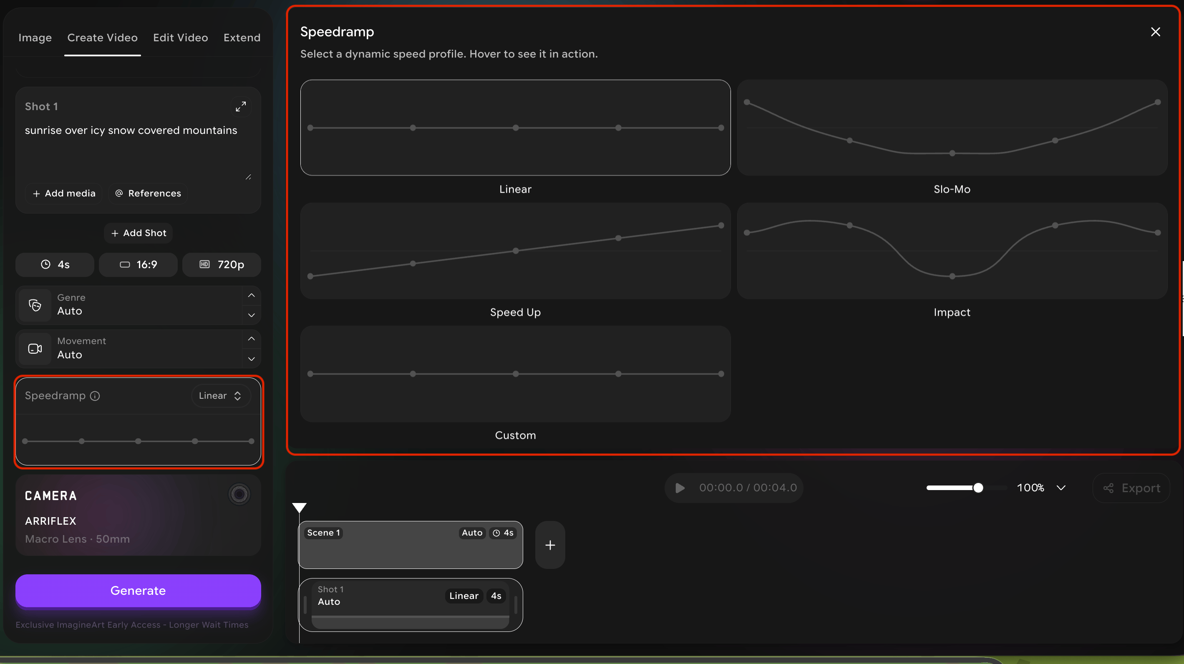Add a new shot
Screen dimensions: 1184x664
[139, 233]
